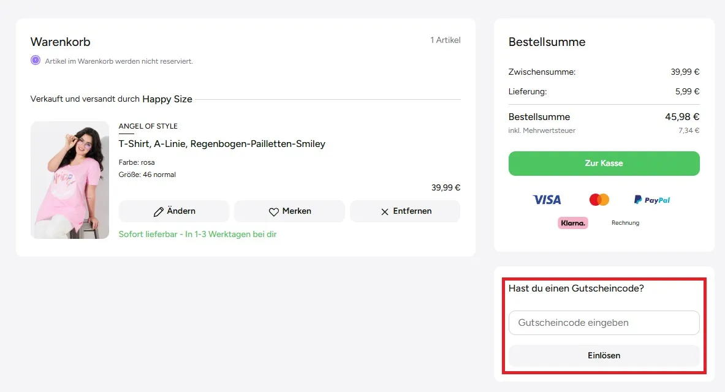Click the green Sofort lieferbar delivery notice
725x392 pixels.
[x=197, y=234]
